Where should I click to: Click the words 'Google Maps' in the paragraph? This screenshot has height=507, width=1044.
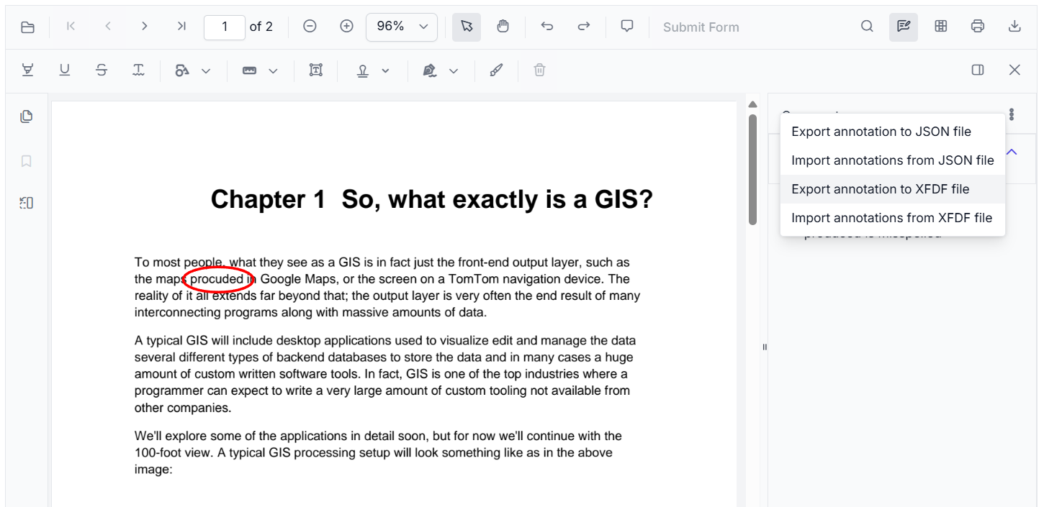pyautogui.click(x=298, y=279)
